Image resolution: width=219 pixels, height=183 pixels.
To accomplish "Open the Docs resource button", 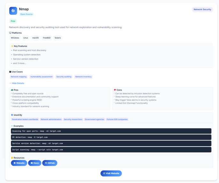I will pos(34,163).
